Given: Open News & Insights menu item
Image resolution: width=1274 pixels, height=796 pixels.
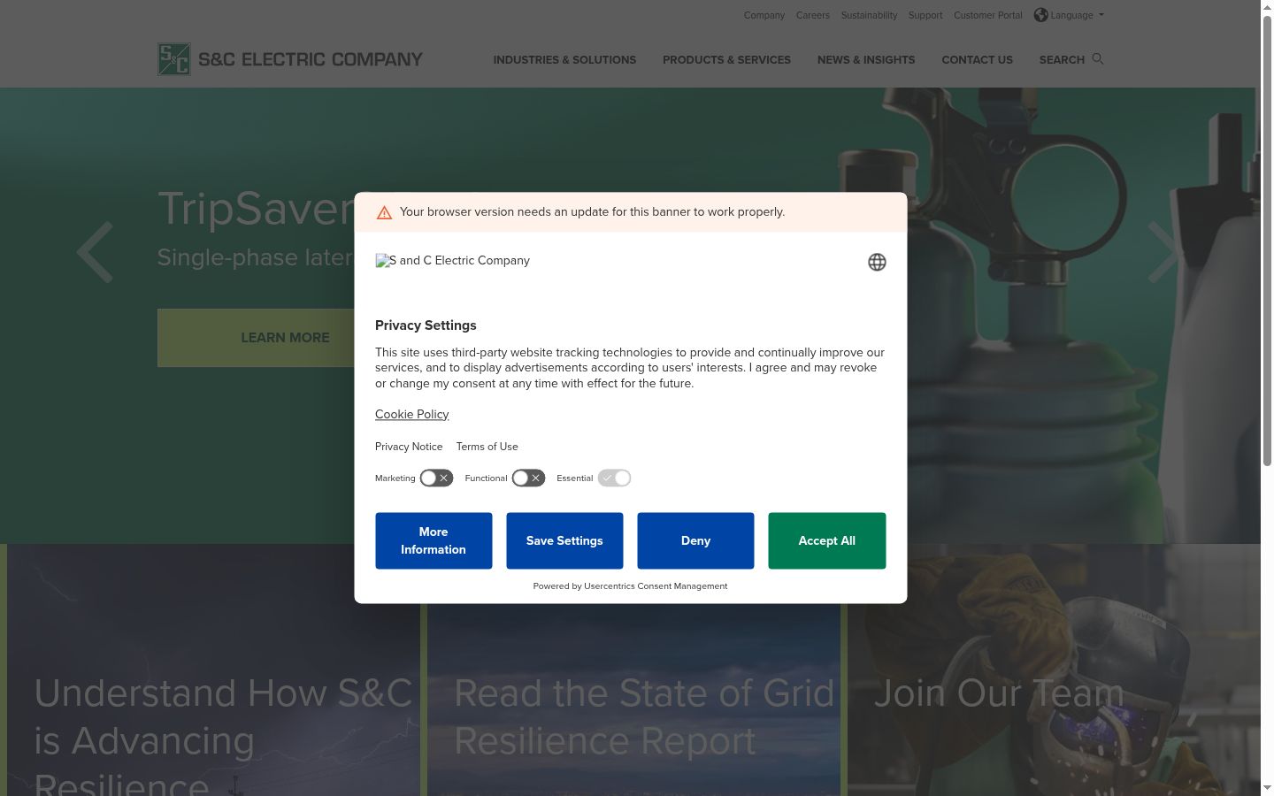Looking at the screenshot, I should tap(866, 60).
